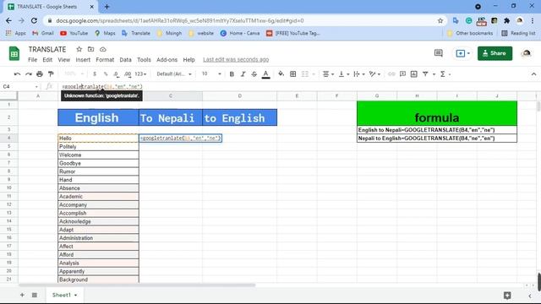Viewport: 541px width, 304px height.
Task: Click the Redo icon in toolbar
Action: (x=29, y=74)
